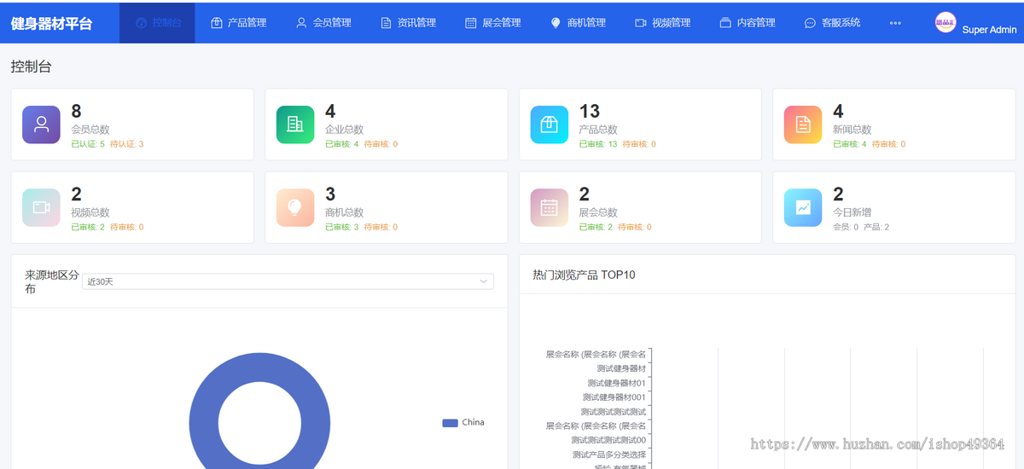This screenshot has width=1024, height=469.
Task: Click the 企业总数 green building icon
Action: 295,124
